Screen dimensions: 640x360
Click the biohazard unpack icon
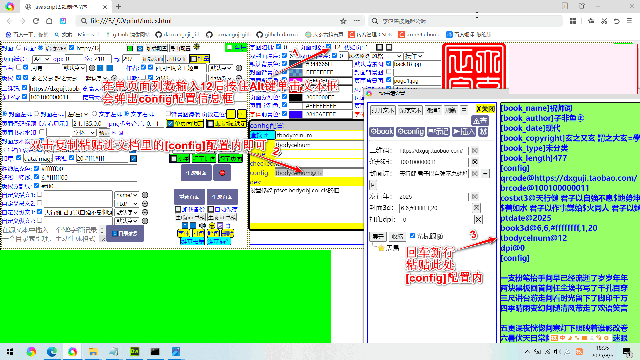click(x=212, y=226)
